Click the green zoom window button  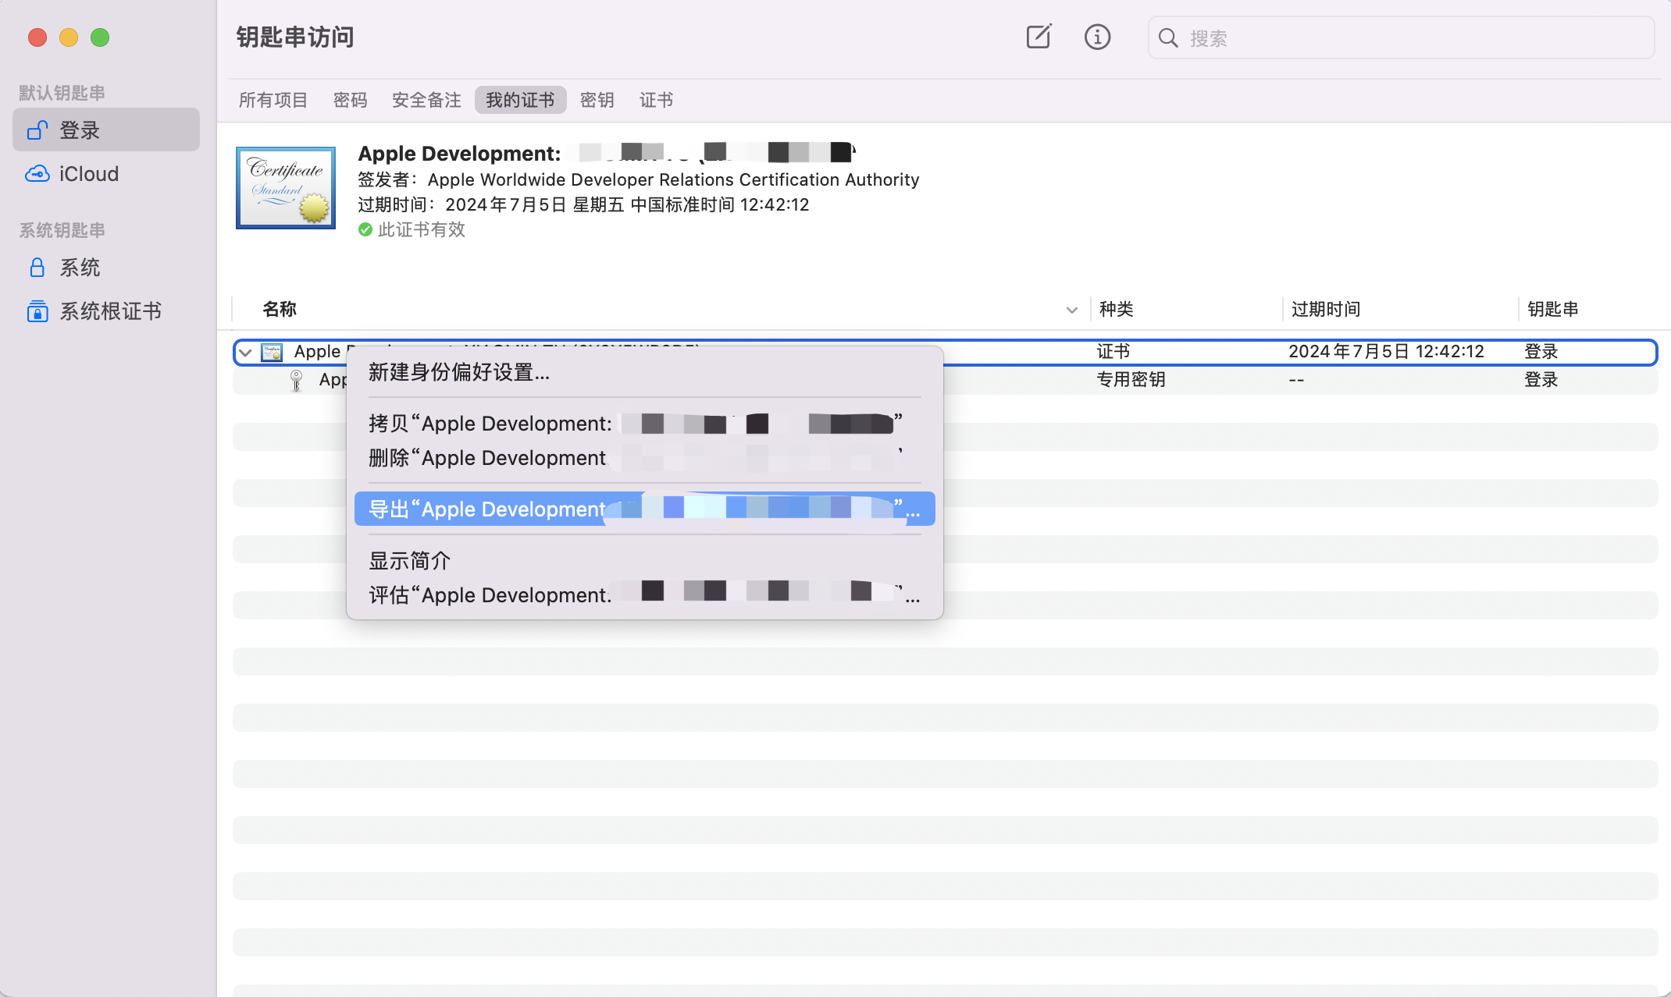(x=100, y=37)
